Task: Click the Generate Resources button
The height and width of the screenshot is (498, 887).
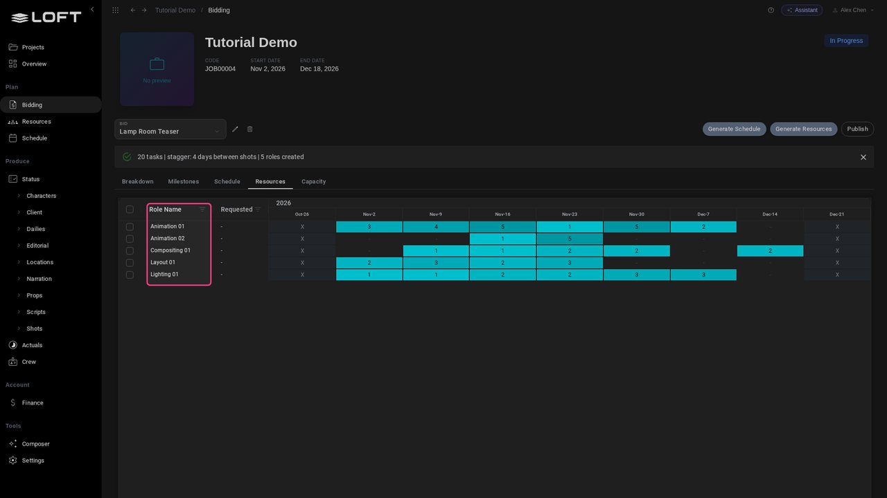Action: pyautogui.click(x=804, y=129)
